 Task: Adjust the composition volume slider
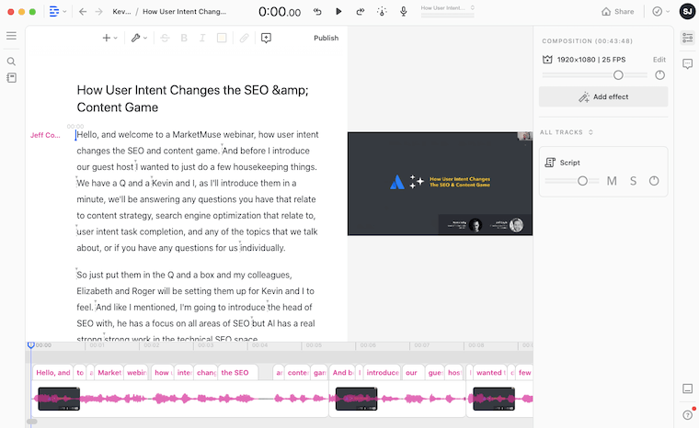618,75
